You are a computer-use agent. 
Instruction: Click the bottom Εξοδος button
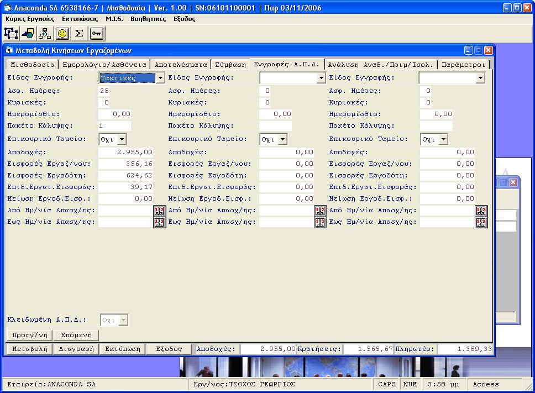169,349
